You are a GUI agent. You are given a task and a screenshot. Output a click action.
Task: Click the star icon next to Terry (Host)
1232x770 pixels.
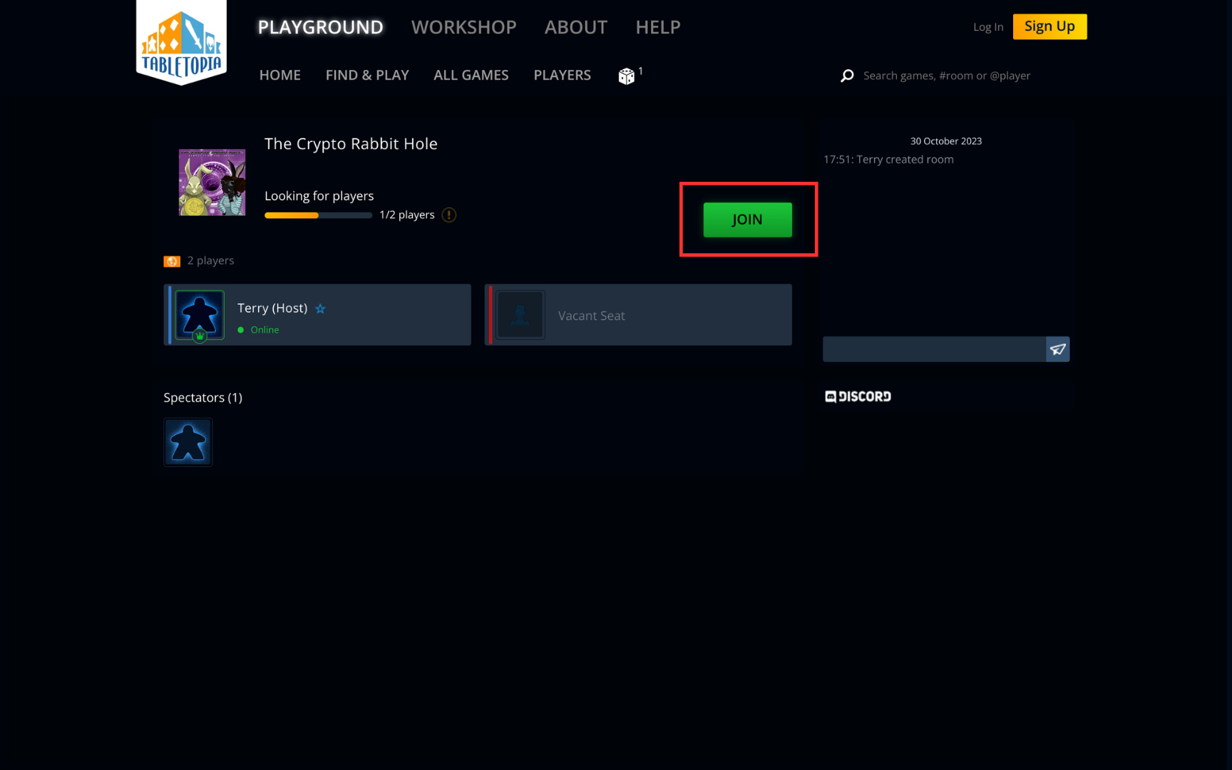320,309
